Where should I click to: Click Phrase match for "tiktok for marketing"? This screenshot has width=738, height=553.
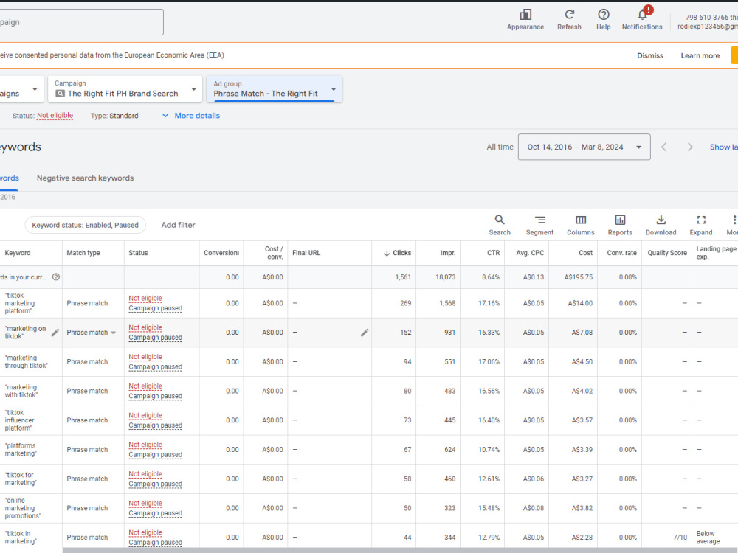[x=87, y=479]
